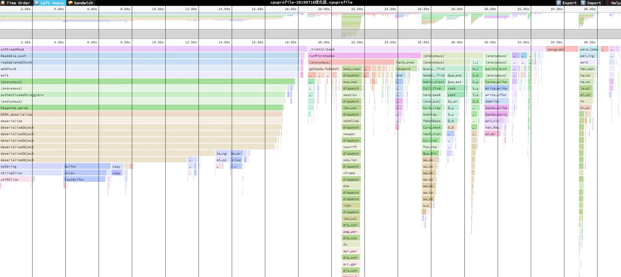This screenshot has height=277, width=621.
Task: Open the Help link
Action: [x=613, y=3]
